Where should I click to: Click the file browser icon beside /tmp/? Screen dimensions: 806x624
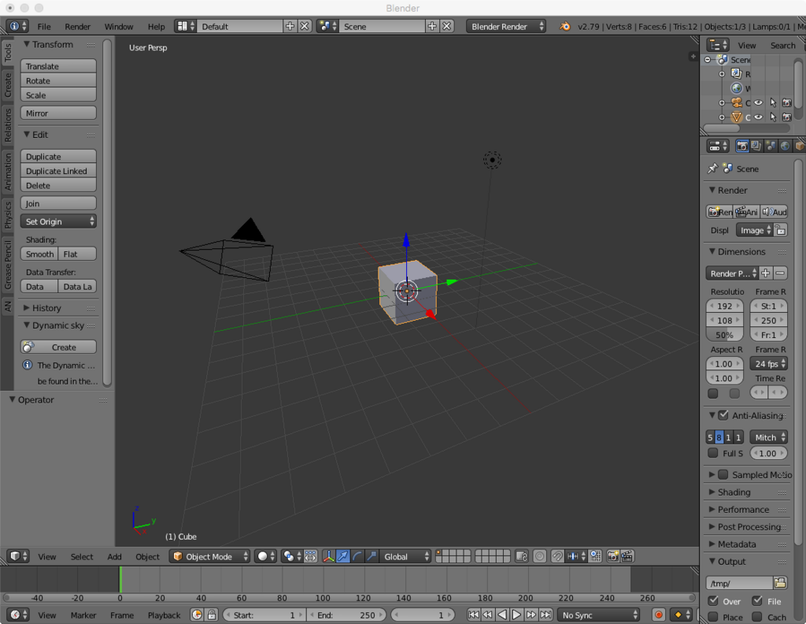[x=780, y=583]
